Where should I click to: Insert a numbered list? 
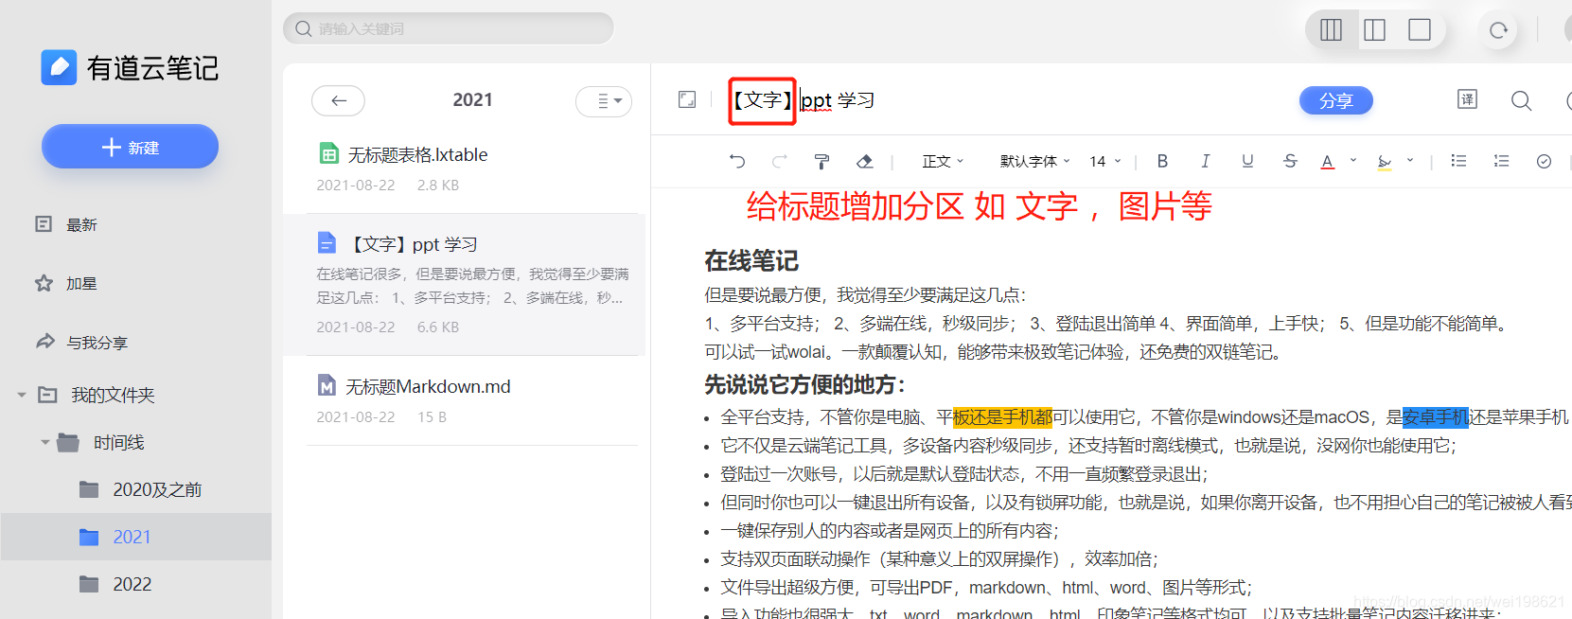(x=1501, y=161)
